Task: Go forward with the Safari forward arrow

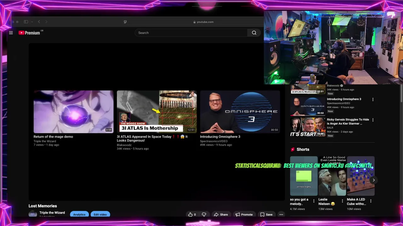Action: coord(46,22)
